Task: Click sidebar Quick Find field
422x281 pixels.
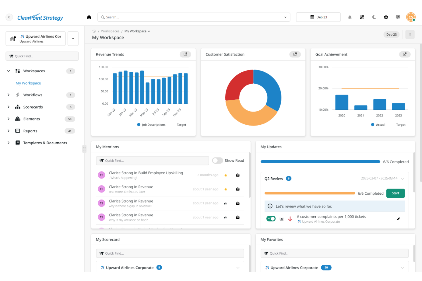Action: pyautogui.click(x=42, y=56)
